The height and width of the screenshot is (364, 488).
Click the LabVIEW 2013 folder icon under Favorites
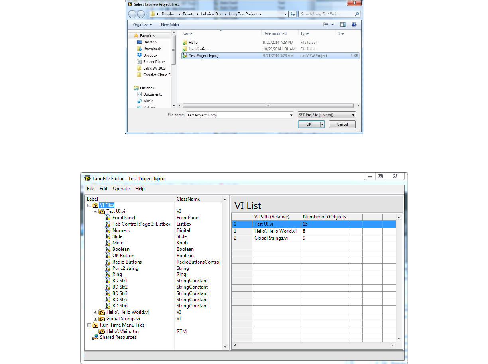coord(139,68)
